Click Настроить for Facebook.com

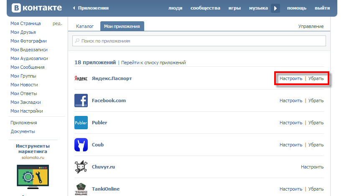click(x=290, y=101)
